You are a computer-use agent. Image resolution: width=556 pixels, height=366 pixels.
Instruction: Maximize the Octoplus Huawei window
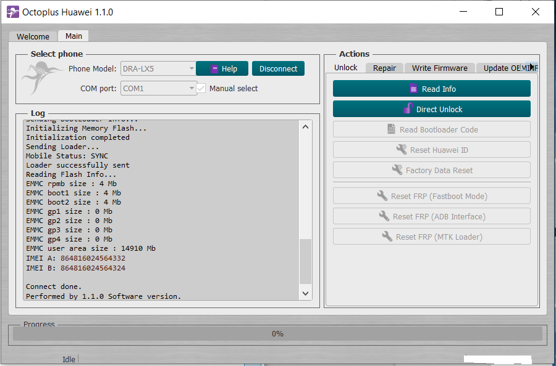(499, 12)
